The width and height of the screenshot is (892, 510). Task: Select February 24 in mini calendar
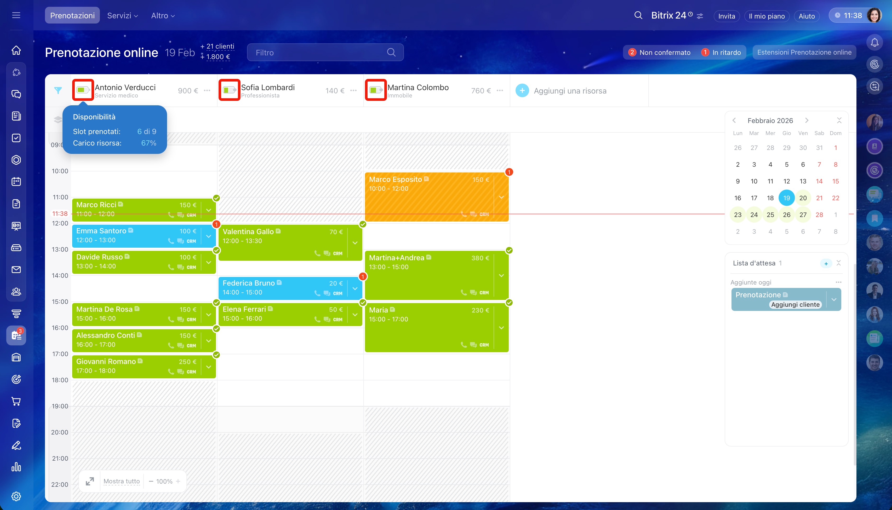(x=754, y=215)
